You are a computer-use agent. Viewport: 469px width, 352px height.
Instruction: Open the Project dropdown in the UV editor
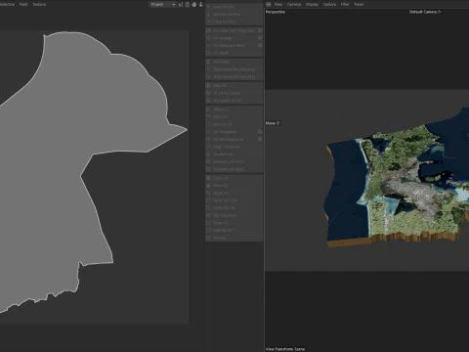click(x=163, y=4)
